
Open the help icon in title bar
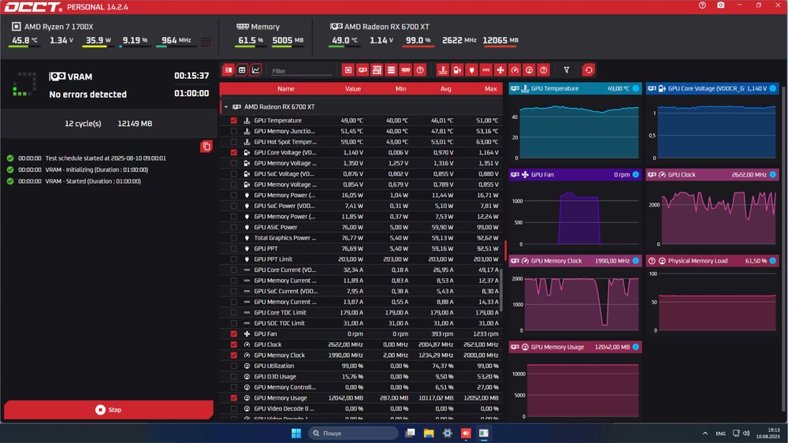(702, 6)
